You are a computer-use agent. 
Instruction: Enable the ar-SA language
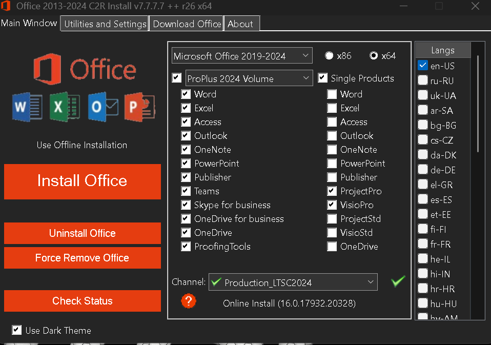(423, 110)
